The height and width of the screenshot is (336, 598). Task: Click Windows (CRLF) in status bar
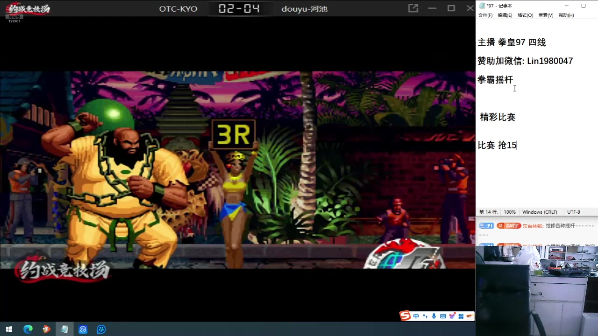point(540,212)
